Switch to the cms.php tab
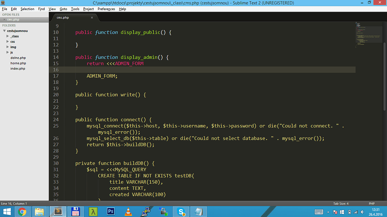 63,17
